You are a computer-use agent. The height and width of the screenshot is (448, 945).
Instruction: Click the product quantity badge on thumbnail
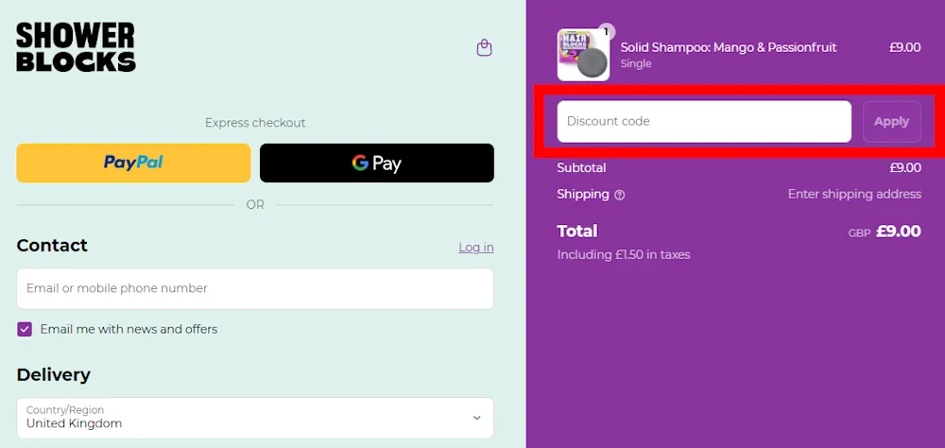(x=607, y=31)
